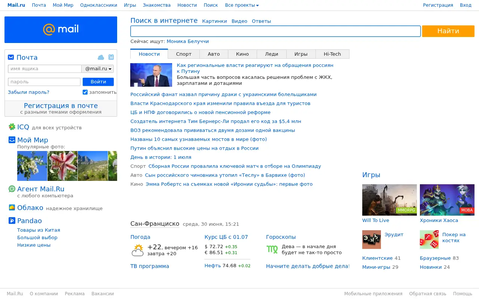Open the white blossom popular photo
Screen dimensions: 479x299
pyautogui.click(x=32, y=166)
